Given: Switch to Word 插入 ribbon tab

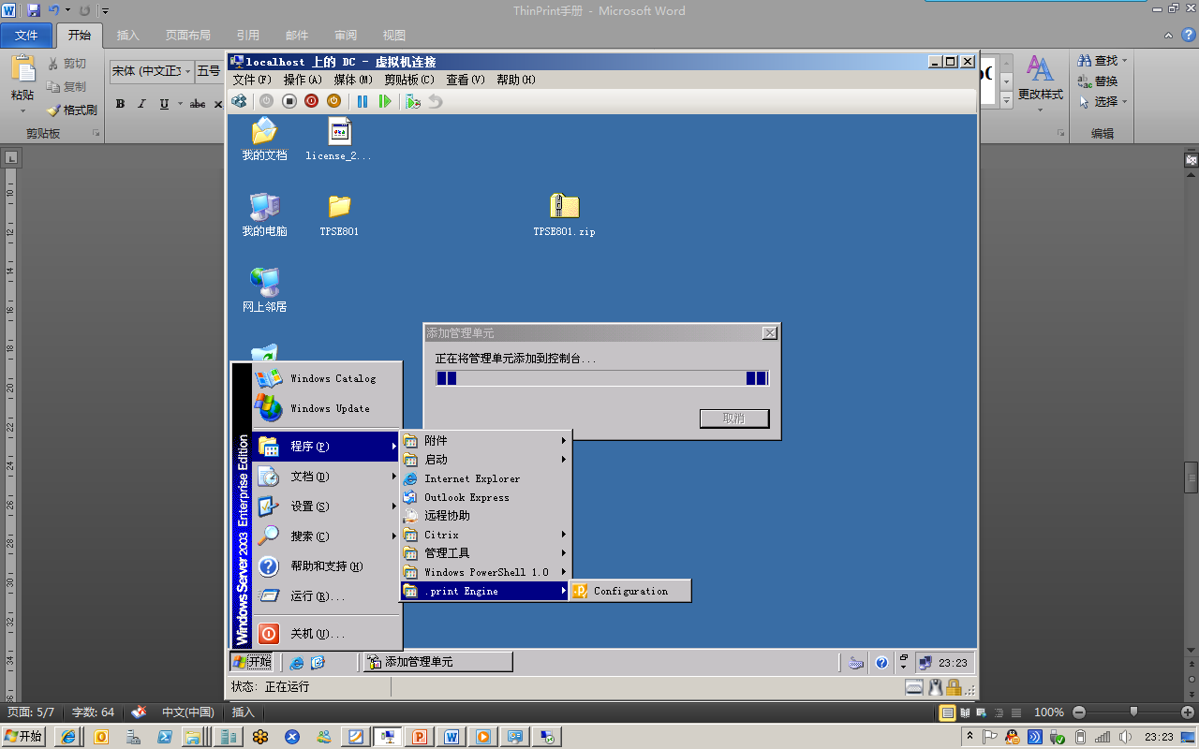Looking at the screenshot, I should click(127, 36).
